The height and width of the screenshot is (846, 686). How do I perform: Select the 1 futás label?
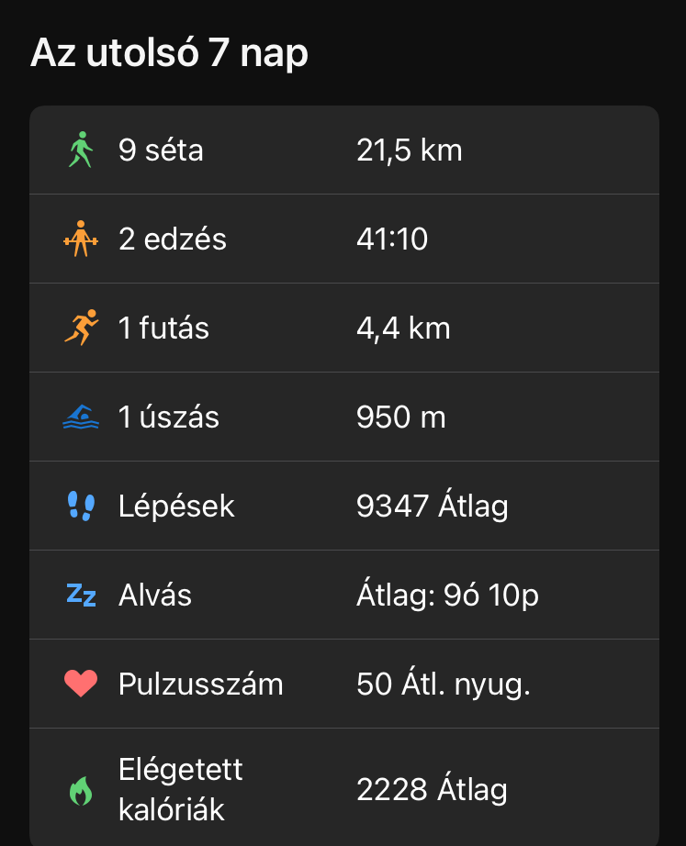pyautogui.click(x=164, y=328)
